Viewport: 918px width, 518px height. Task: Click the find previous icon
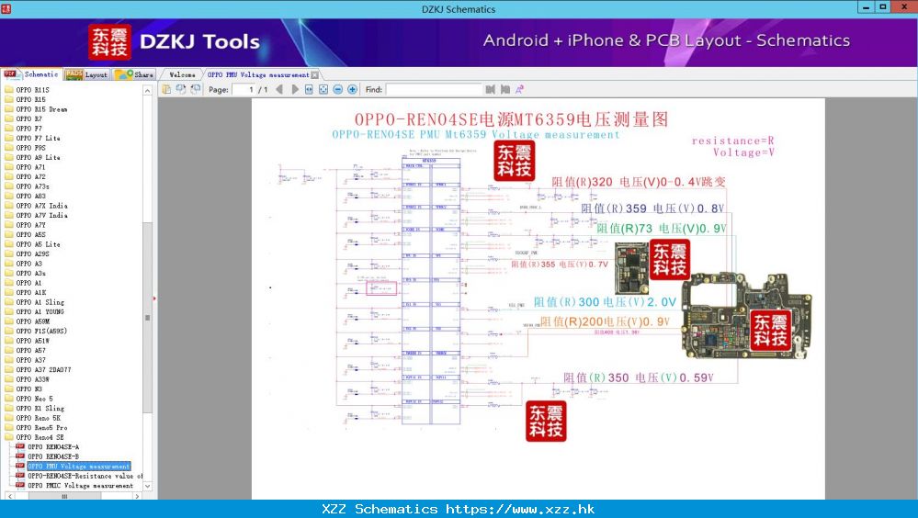491,90
